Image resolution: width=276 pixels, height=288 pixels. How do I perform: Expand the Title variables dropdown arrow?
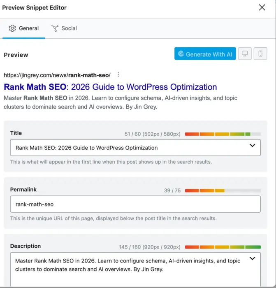pos(253,146)
